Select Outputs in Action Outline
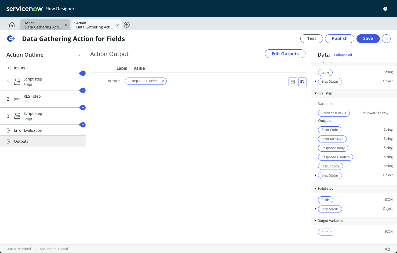Screen dimensions: 397x253 43,141
